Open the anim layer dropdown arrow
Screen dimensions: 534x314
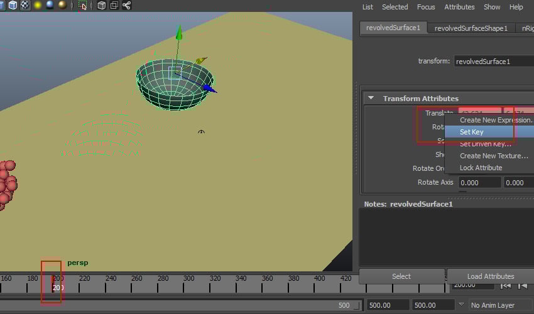(462, 305)
